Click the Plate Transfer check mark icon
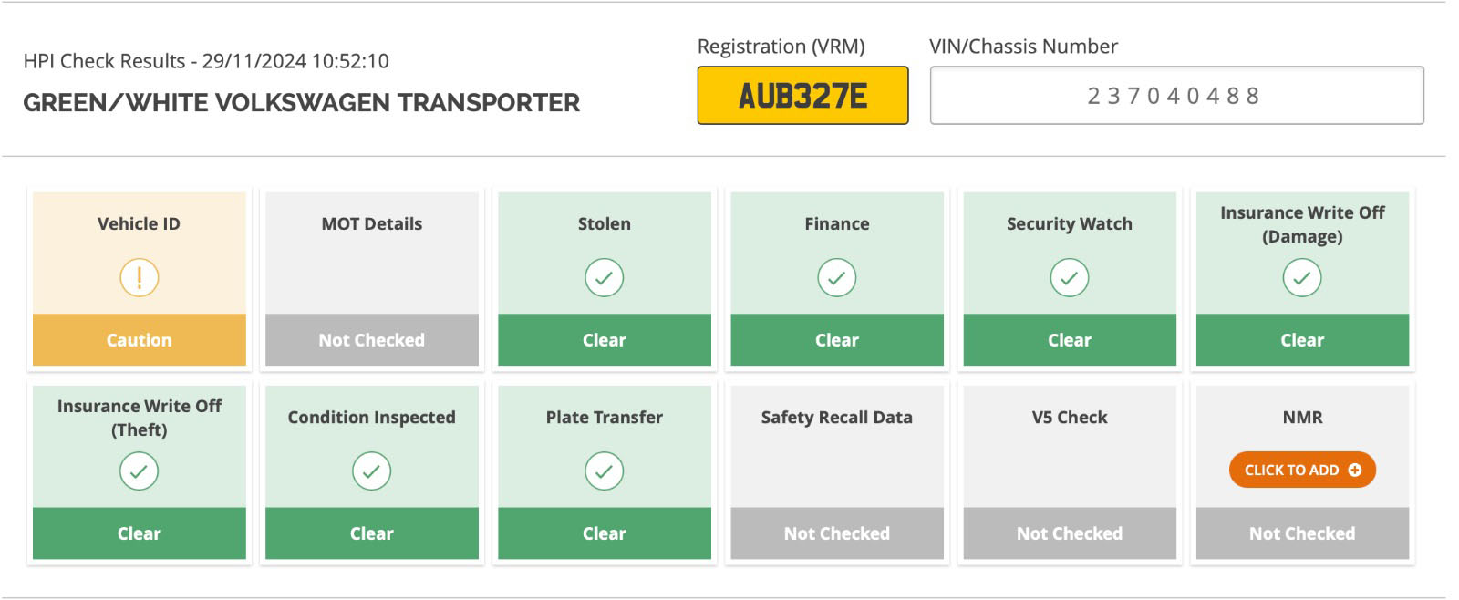This screenshot has width=1459, height=600. pos(604,471)
